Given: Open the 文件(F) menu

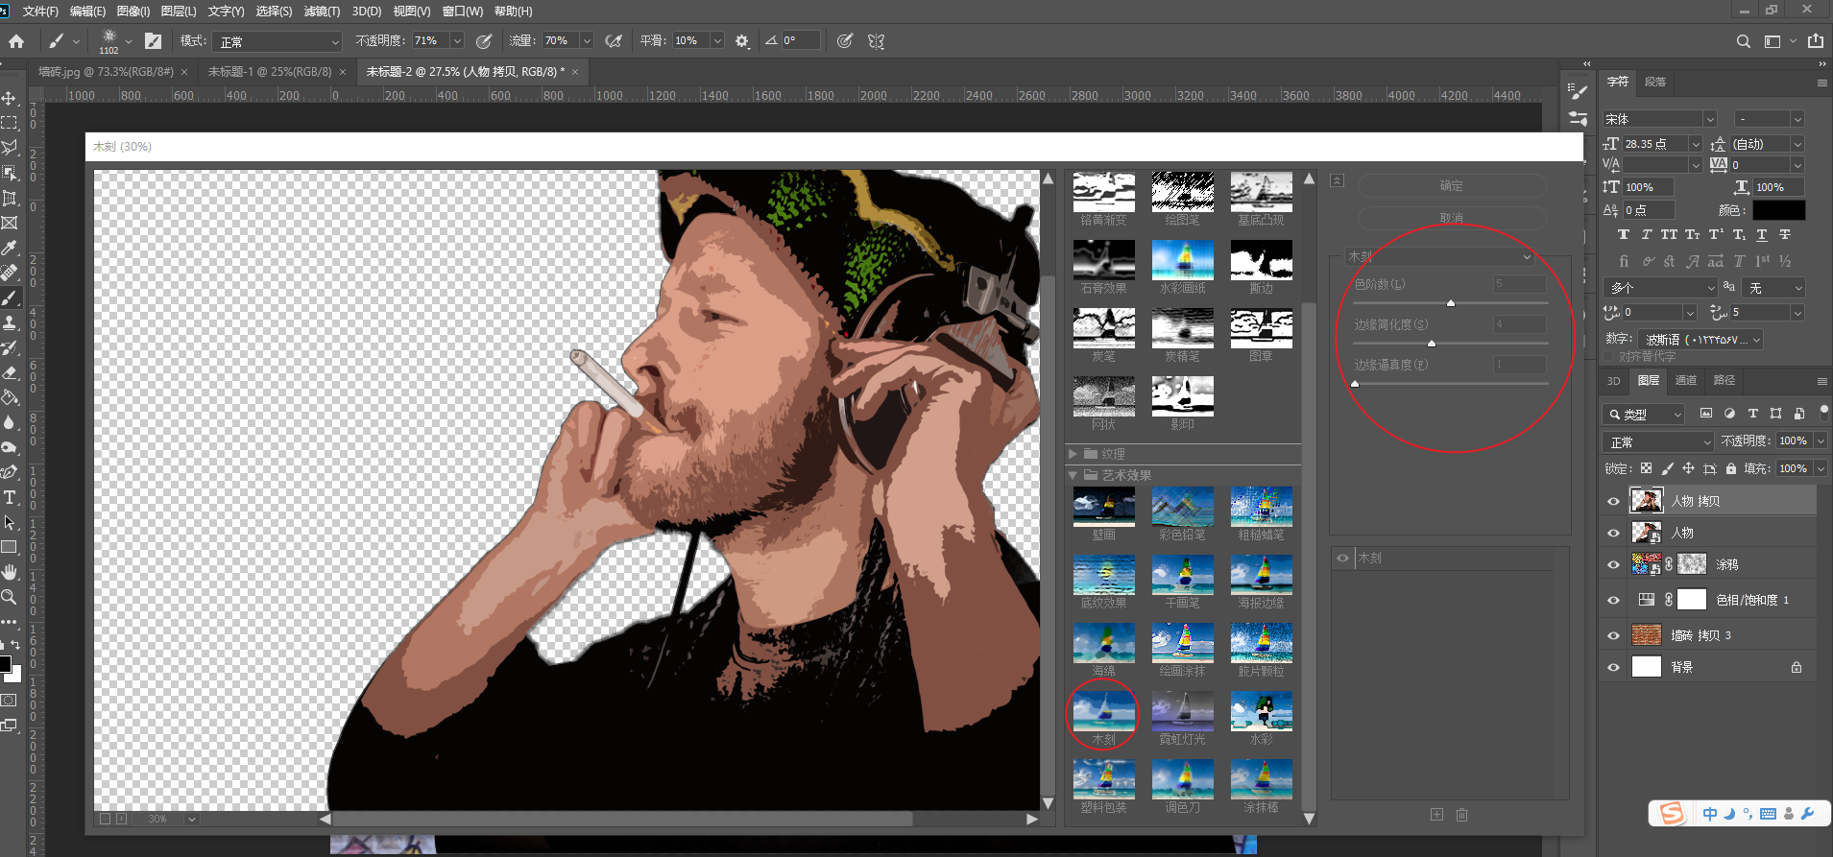Looking at the screenshot, I should (x=39, y=12).
